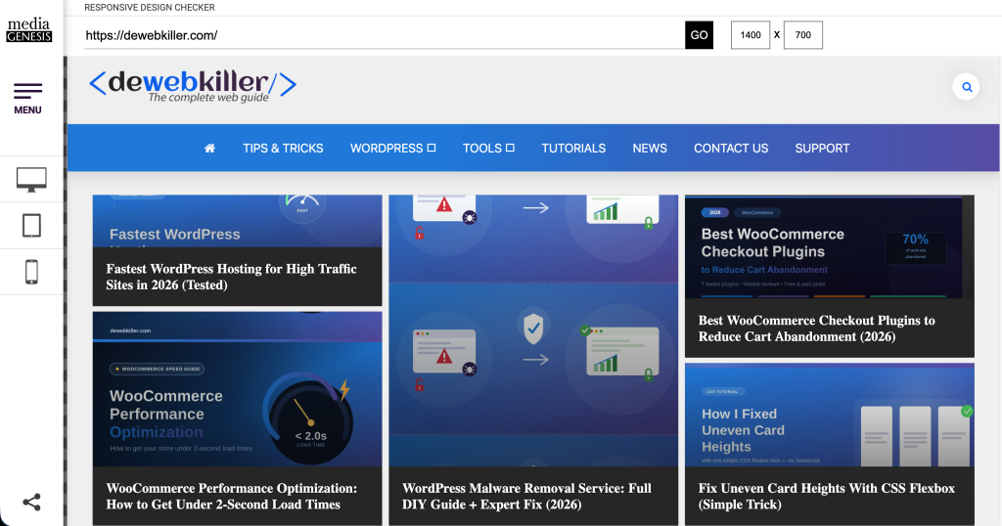Screen dimensions: 1002x526
Task: Open Fastest WordPress Hosting article title
Action: 231,277
